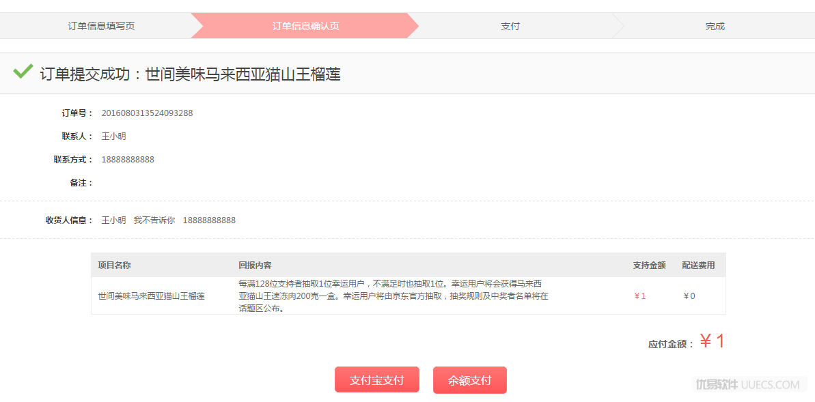Click the contact name 王小明 beside 联系人
Image resolution: width=815 pixels, height=402 pixels.
[114, 137]
